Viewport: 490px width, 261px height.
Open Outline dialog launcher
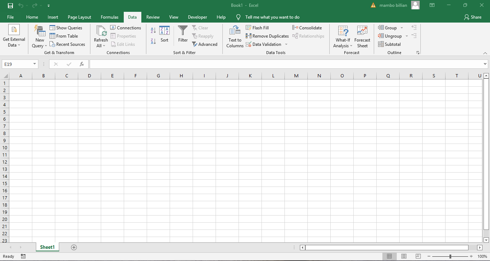418,53
